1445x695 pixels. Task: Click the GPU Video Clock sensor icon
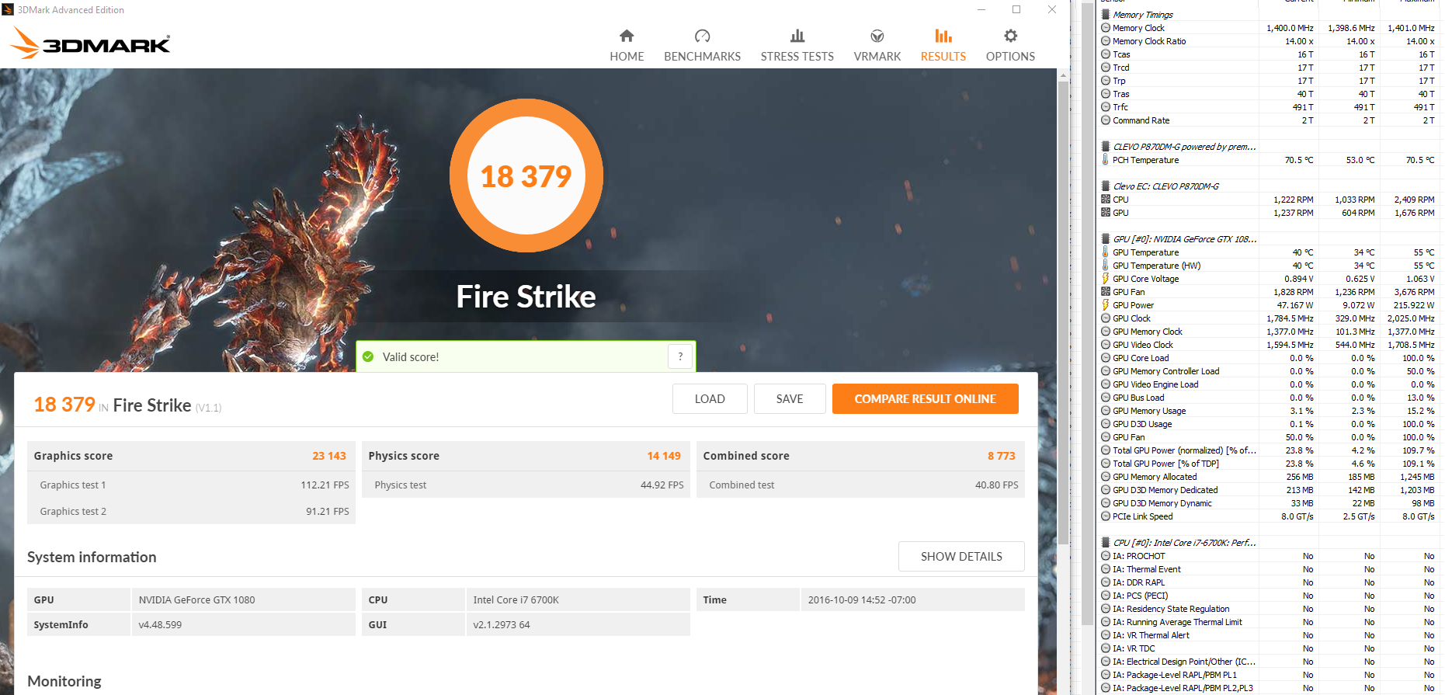pos(1106,345)
